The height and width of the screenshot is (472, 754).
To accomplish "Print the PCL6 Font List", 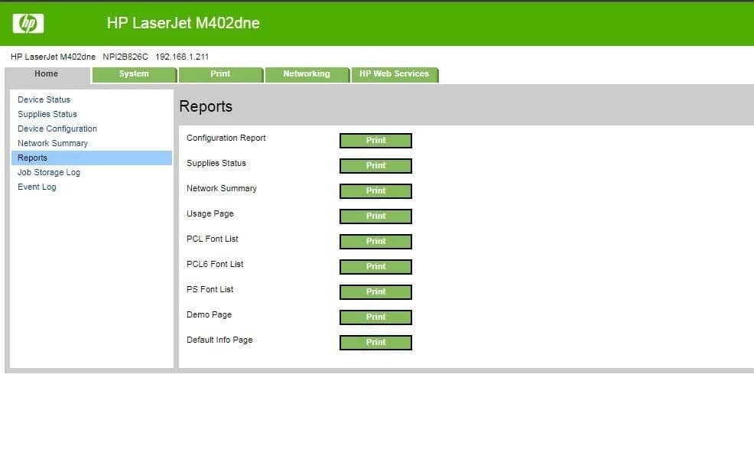I will click(x=375, y=266).
